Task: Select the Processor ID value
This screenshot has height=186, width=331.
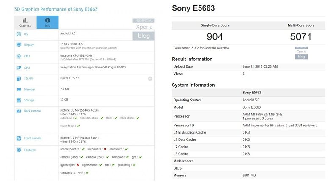Action: (x=280, y=125)
